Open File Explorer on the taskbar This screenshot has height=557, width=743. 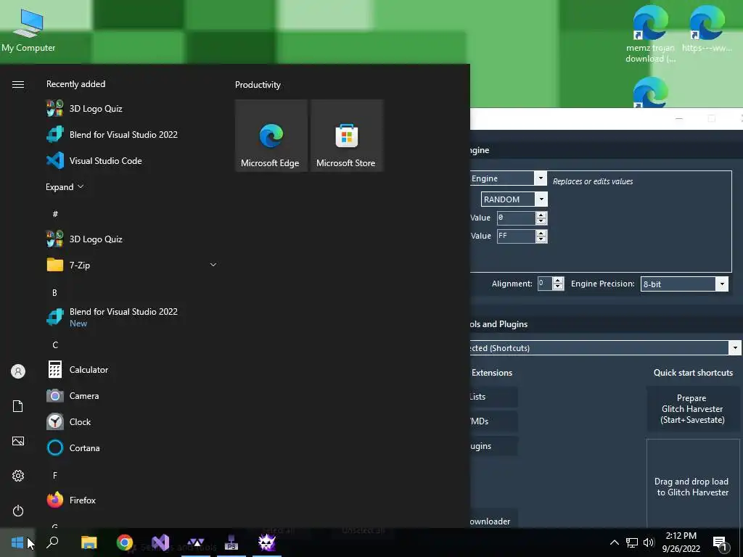[x=89, y=542]
